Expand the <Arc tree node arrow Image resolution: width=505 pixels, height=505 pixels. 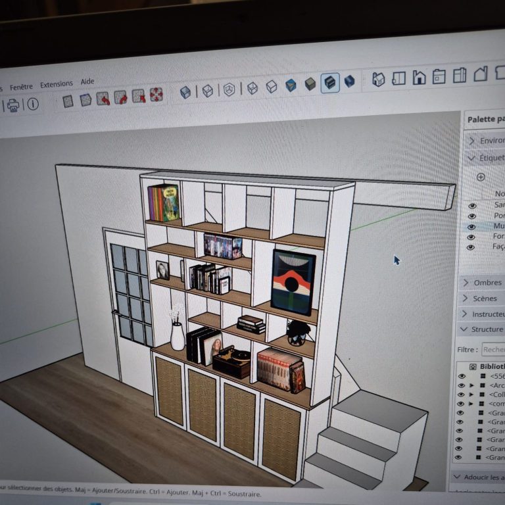[472, 385]
